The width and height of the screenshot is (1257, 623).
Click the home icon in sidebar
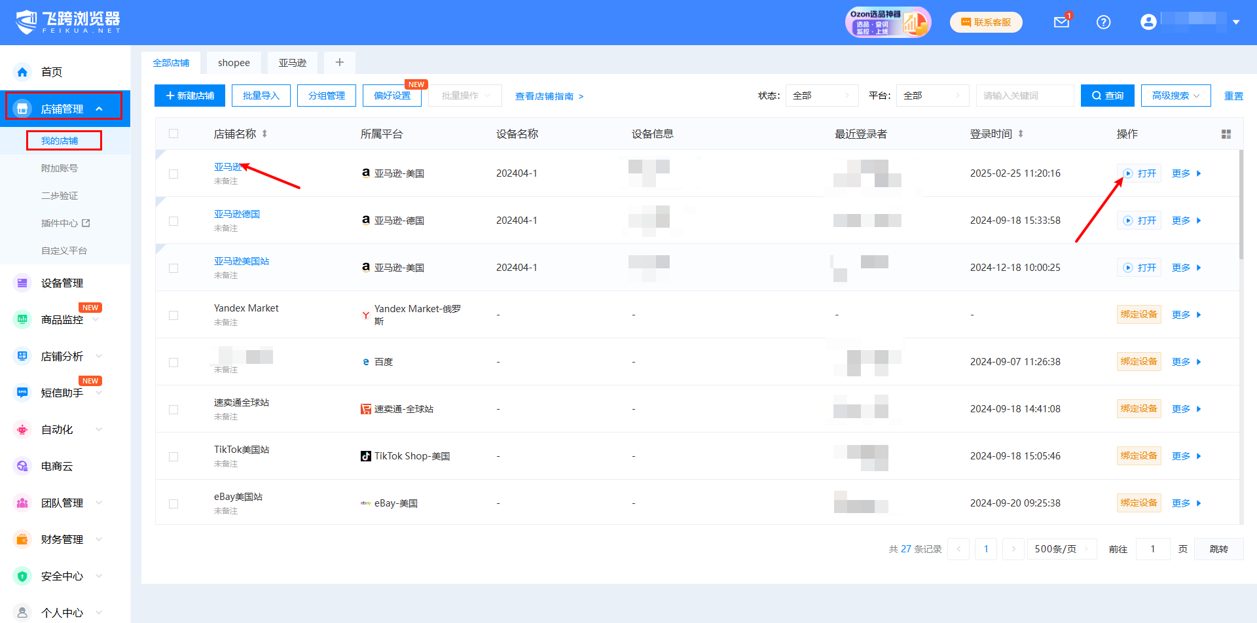pyautogui.click(x=23, y=72)
